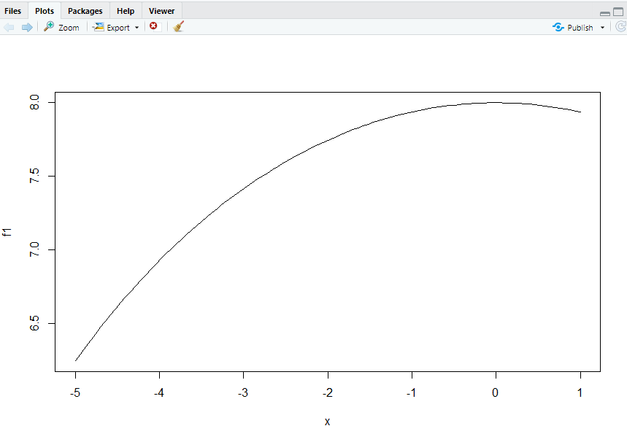Select the Plots tab

coord(45,11)
